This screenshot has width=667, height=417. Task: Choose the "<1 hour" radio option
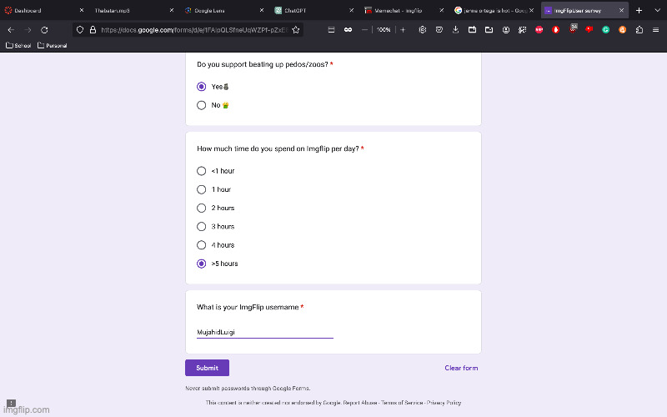click(x=202, y=171)
